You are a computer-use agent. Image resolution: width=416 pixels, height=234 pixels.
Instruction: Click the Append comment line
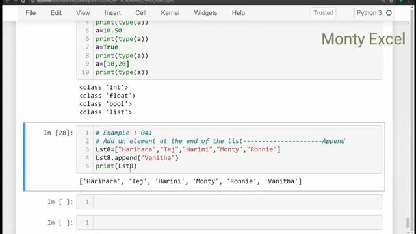click(x=220, y=141)
